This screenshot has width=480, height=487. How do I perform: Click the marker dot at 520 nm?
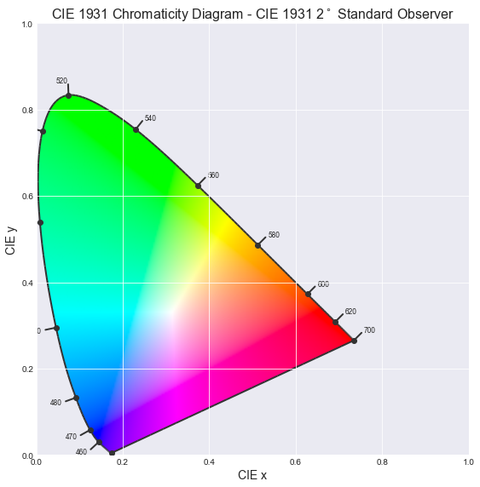pyautogui.click(x=69, y=95)
